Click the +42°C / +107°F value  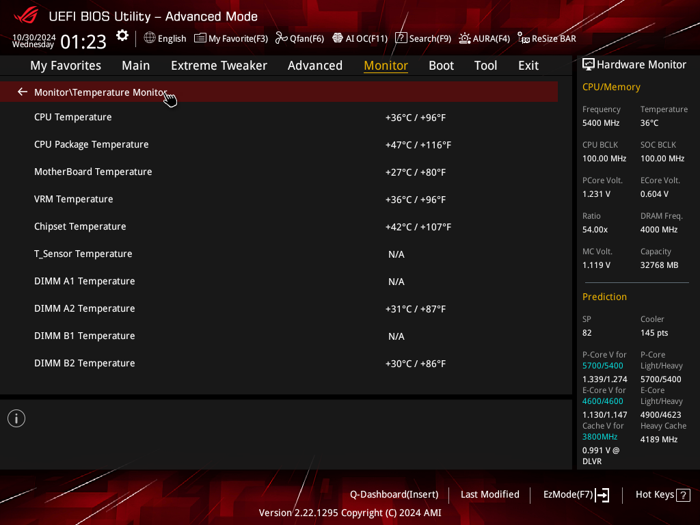(418, 227)
